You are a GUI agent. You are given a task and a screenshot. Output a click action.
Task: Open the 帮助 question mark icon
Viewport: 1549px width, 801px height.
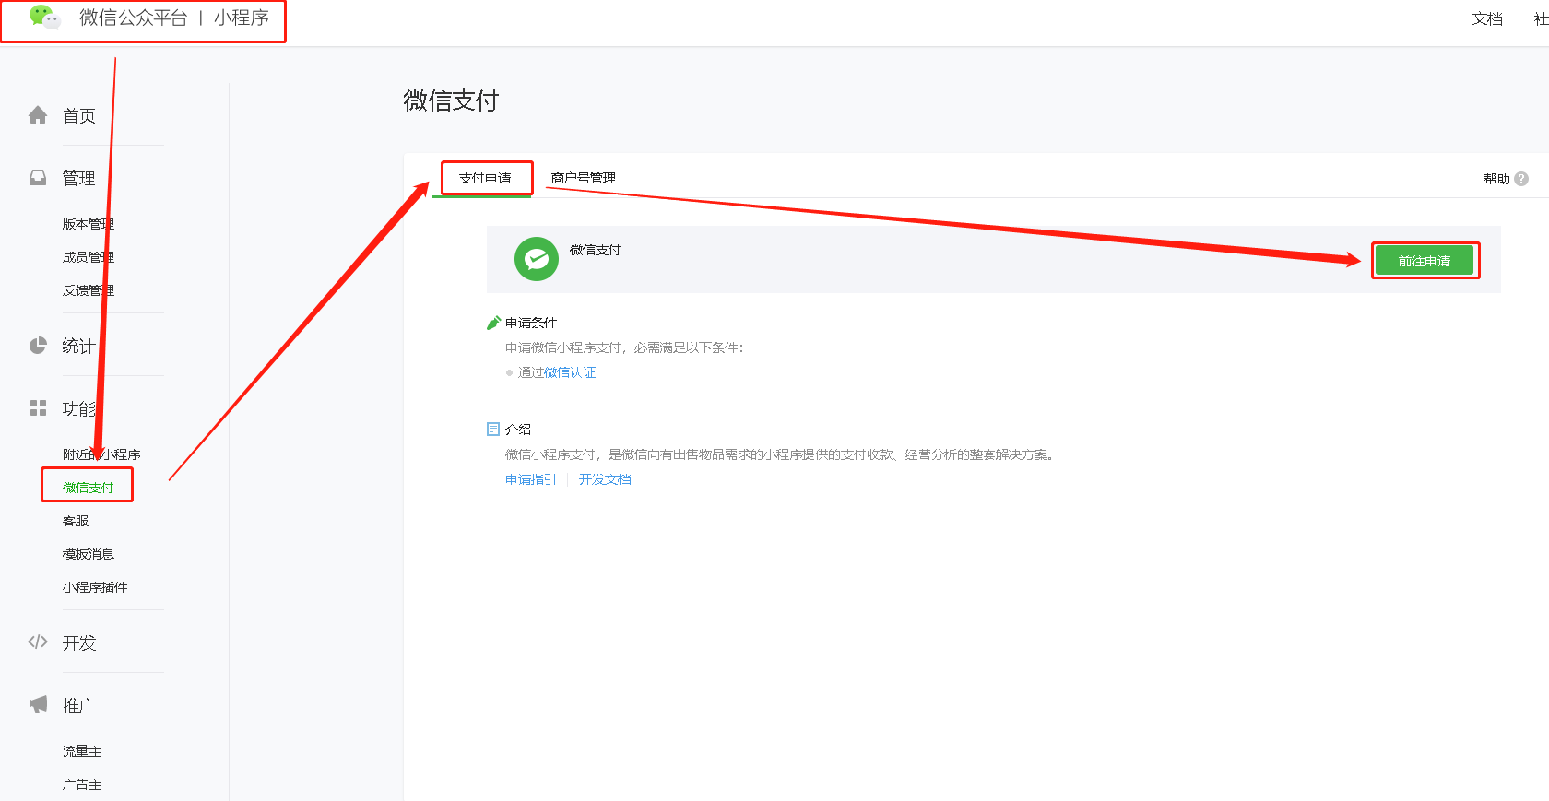(1521, 179)
